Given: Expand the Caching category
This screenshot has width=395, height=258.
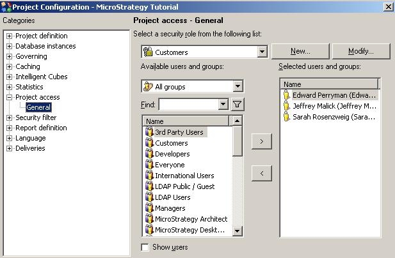Looking at the screenshot, I should pos(9,66).
